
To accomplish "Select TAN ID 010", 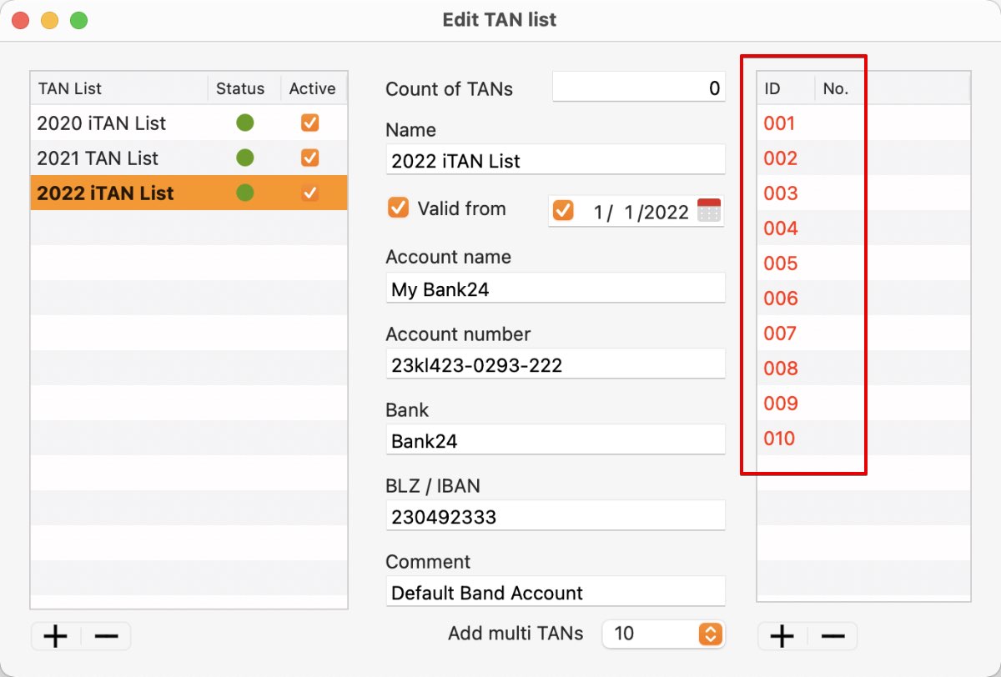I will coord(863,438).
